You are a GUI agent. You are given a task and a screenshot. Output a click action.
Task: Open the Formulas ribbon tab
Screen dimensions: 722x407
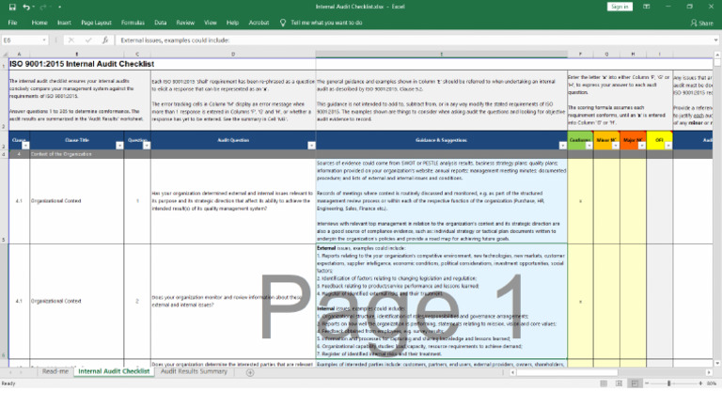click(x=133, y=23)
